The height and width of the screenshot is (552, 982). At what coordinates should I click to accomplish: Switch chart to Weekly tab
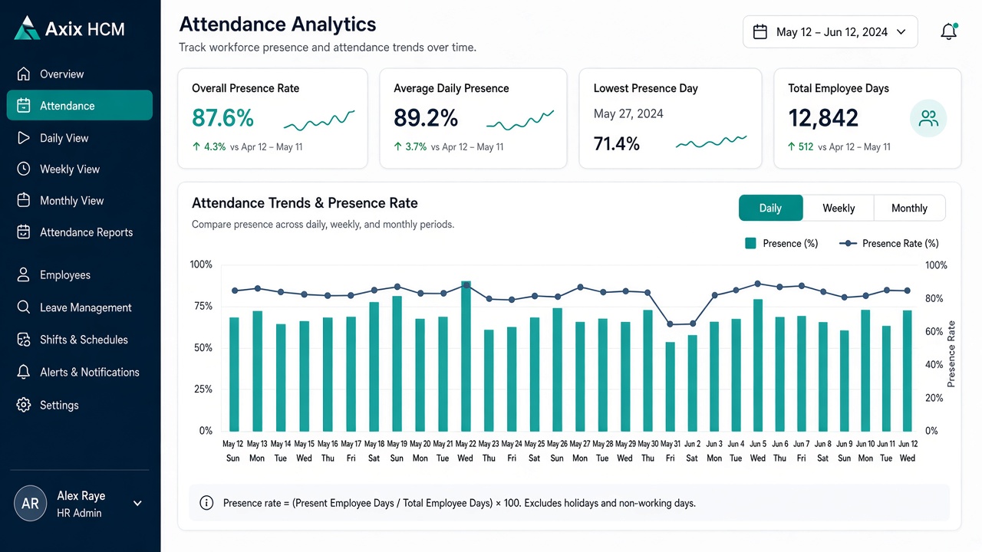[x=839, y=208]
